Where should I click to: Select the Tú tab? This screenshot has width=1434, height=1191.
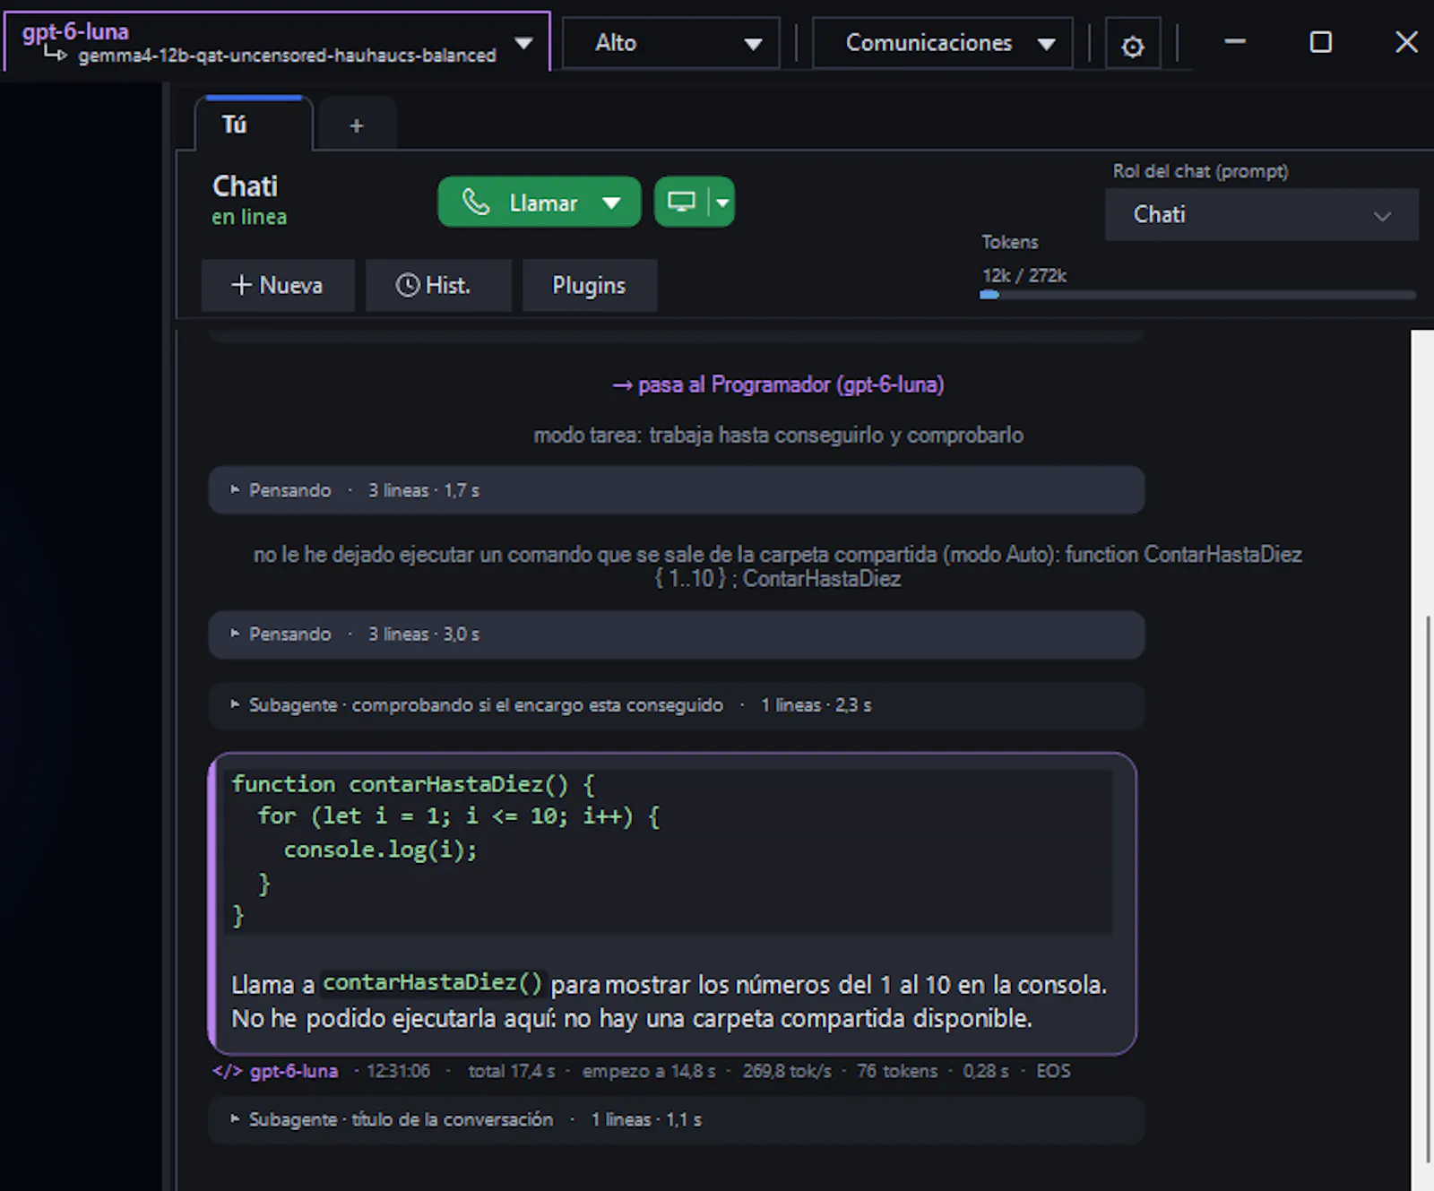coord(254,124)
